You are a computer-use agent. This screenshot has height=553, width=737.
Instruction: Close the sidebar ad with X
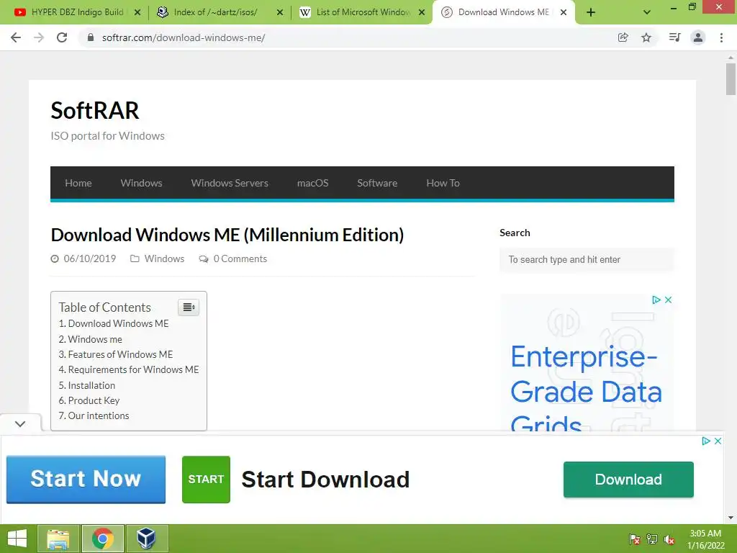pos(668,300)
